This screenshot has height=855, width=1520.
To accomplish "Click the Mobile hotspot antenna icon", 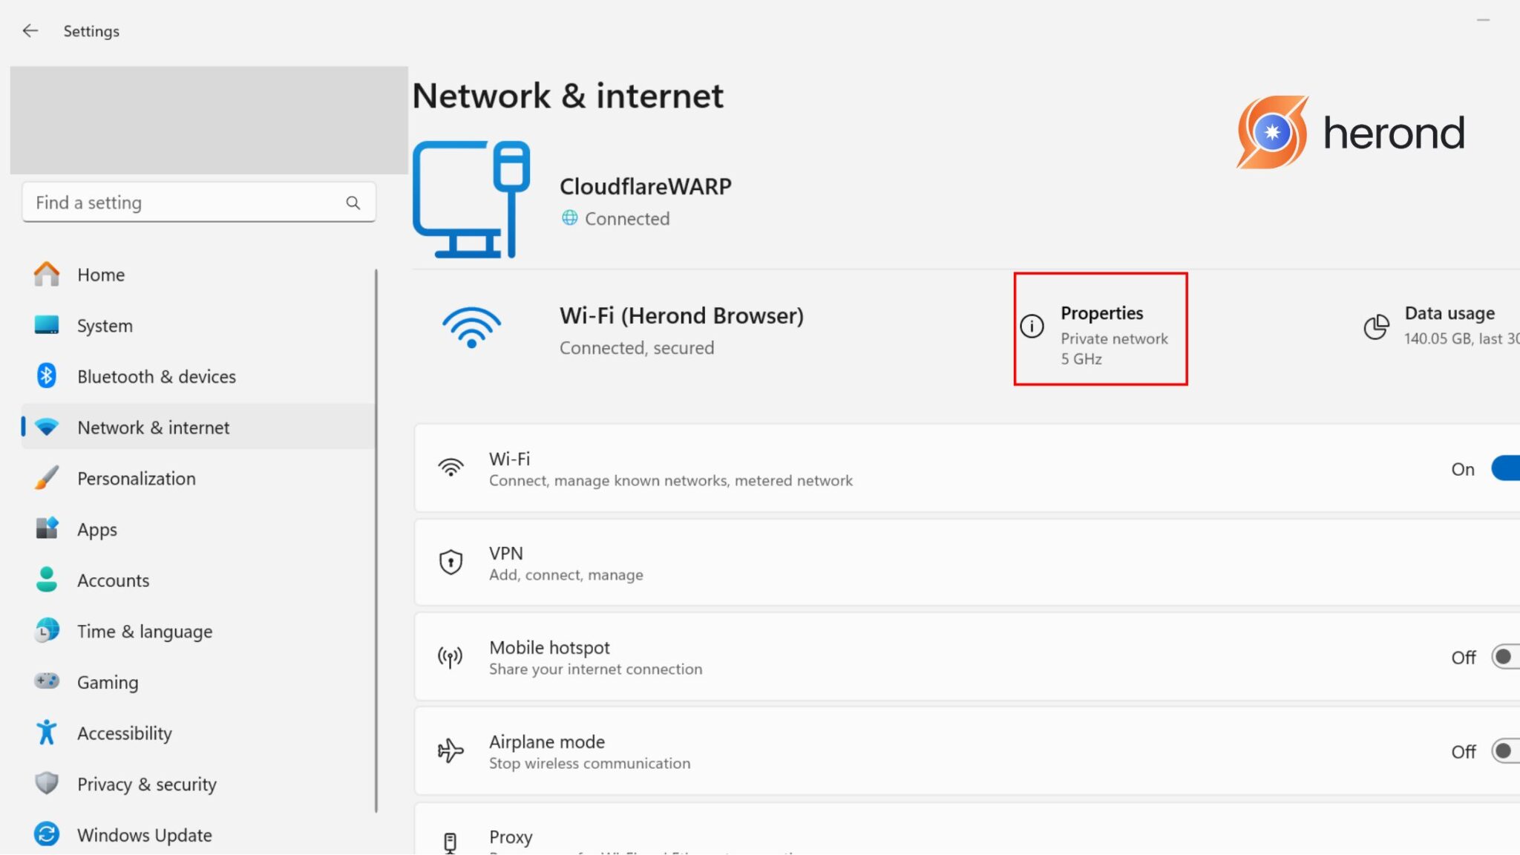I will tap(451, 658).
